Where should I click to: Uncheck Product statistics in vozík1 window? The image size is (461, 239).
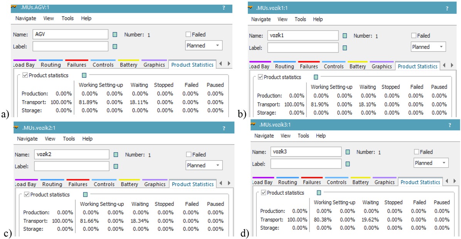(260, 77)
